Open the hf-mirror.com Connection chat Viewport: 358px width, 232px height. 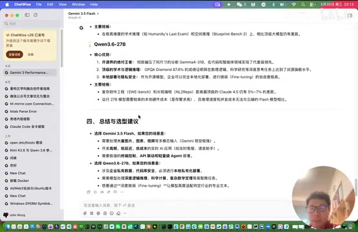30,104
